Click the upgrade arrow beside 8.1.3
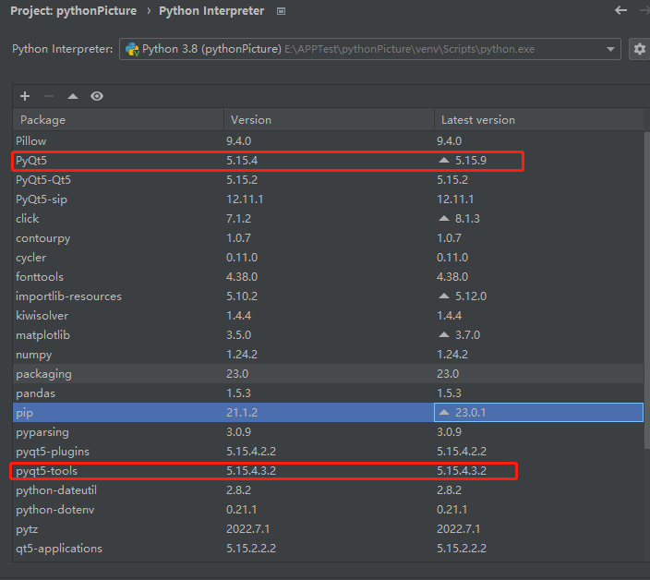The image size is (650, 580). click(444, 219)
